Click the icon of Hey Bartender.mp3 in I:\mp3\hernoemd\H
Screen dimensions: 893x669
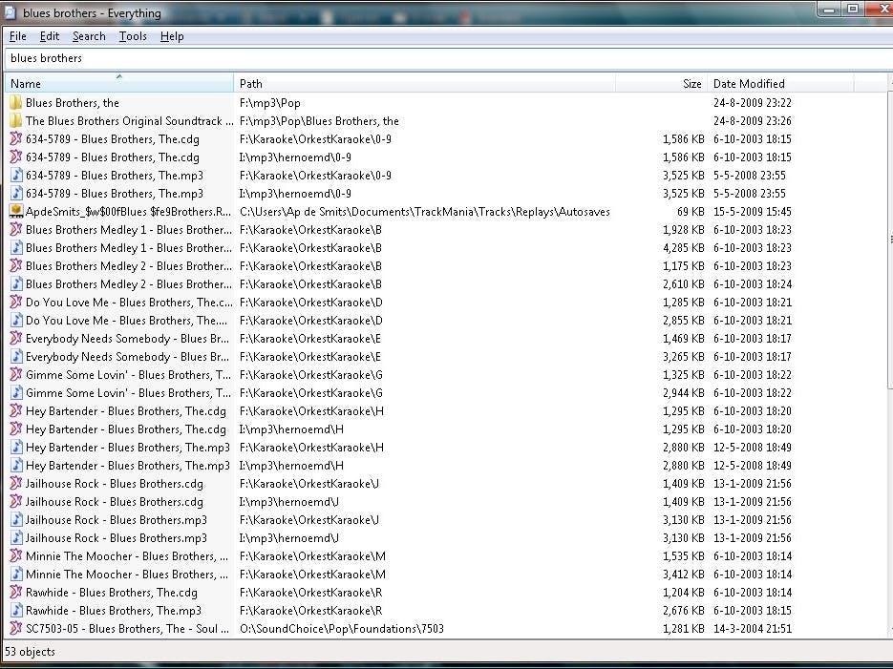(16, 466)
